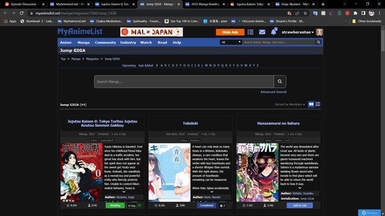This screenshot has height=216, width=385.
Task: Open the Industry menu
Action: 128,42
